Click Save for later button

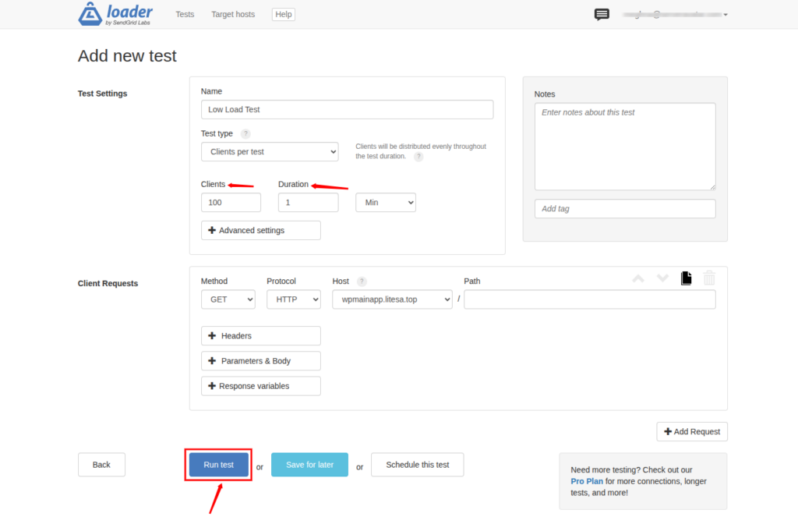click(x=309, y=465)
